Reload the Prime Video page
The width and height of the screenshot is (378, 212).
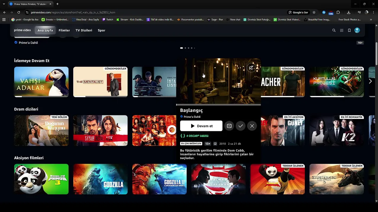[x=19, y=12]
